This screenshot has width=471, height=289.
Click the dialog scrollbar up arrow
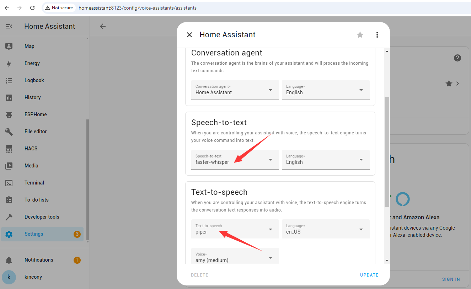coord(387,51)
